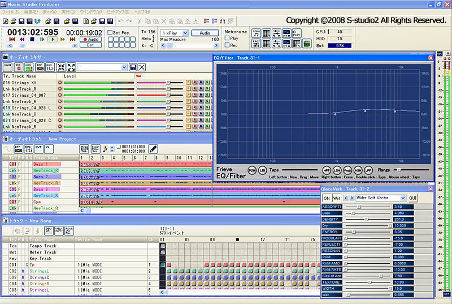Screen dimensions: 452x304
Task: Click the POW button in EQ/Filter
Action: tap(252, 170)
